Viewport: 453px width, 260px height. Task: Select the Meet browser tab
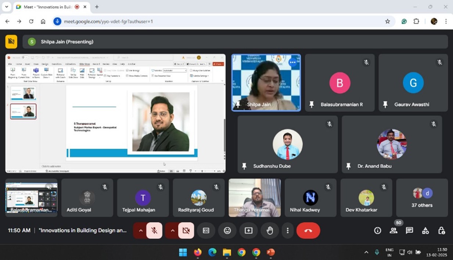click(x=47, y=7)
